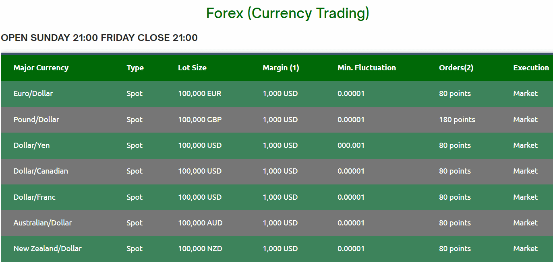Select the Euro/Dollar currency row
The width and height of the screenshot is (553, 262).
point(33,94)
